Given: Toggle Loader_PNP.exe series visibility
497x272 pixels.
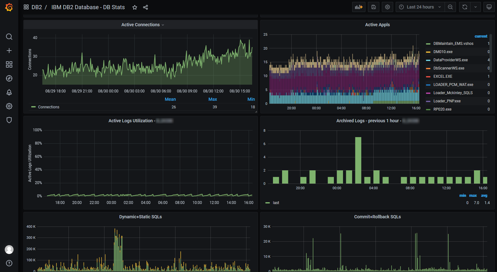Looking at the screenshot, I should coord(447,101).
